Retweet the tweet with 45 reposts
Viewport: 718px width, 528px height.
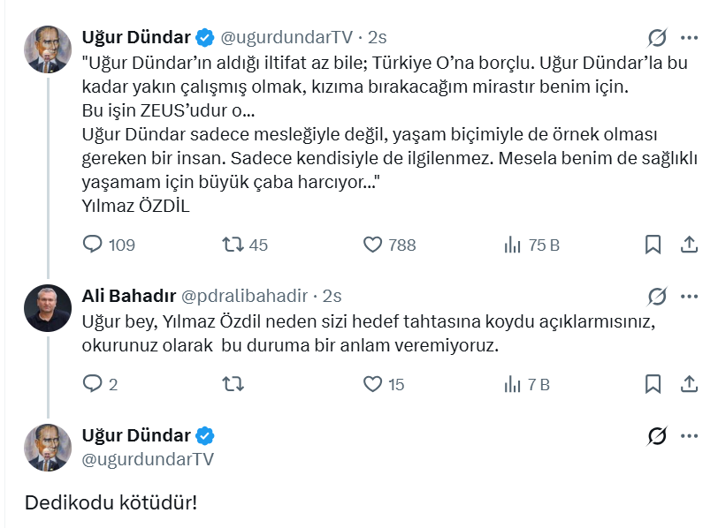tap(233, 245)
